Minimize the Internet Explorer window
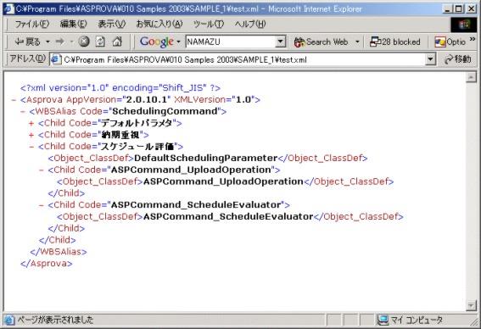The height and width of the screenshot is (329, 481). click(448, 8)
